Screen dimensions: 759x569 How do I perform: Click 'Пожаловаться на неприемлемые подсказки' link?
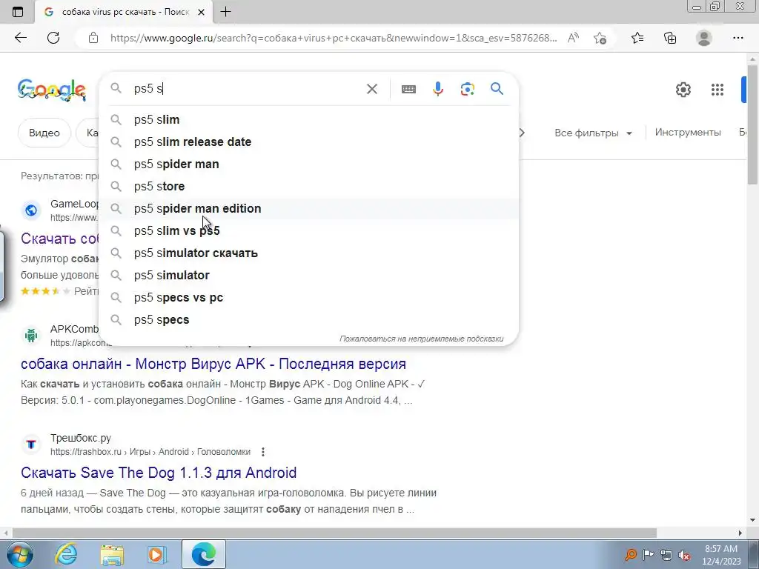click(x=421, y=339)
